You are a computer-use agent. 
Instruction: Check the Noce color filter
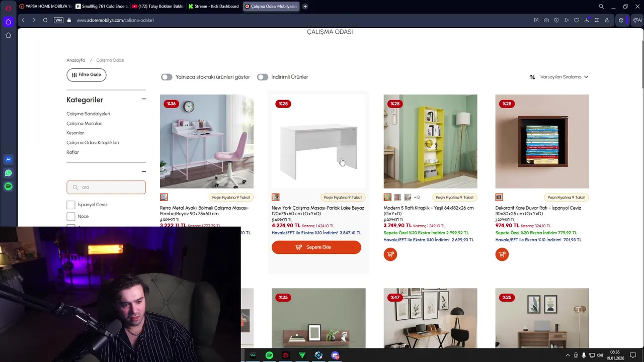point(71,216)
